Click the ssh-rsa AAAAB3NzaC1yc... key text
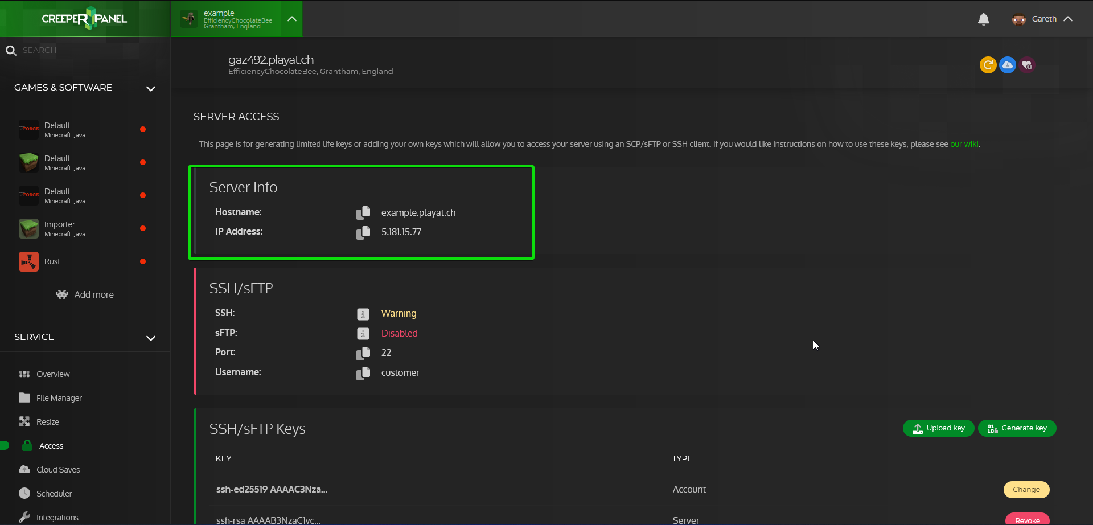The width and height of the screenshot is (1093, 525). [268, 520]
